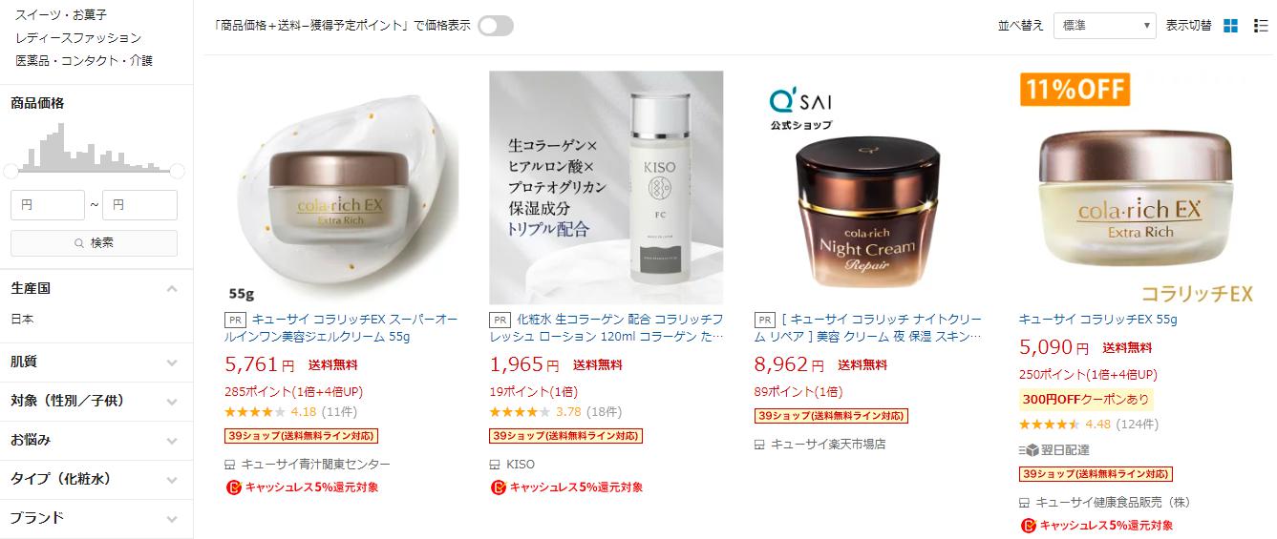Expand the ブランド filter section
This screenshot has width=1277, height=539.
tap(172, 519)
